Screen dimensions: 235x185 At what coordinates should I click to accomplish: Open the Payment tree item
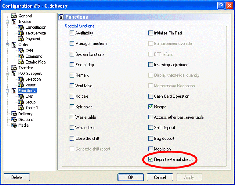[33, 39]
